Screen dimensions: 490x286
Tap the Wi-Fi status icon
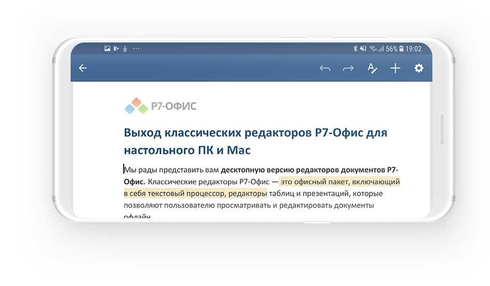[x=372, y=49]
